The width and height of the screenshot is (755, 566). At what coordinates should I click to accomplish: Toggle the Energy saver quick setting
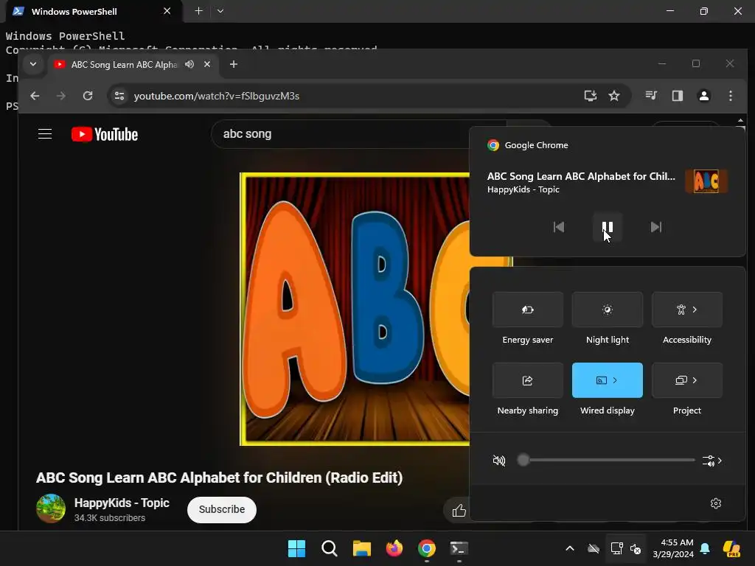(528, 310)
